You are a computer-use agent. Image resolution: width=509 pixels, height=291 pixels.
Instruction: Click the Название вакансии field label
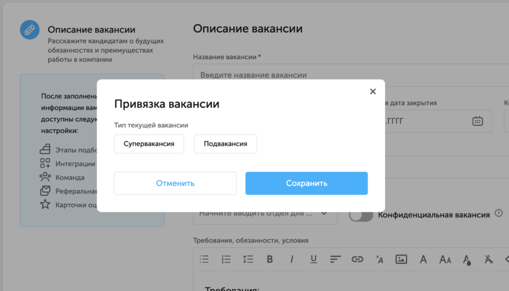tap(225, 57)
